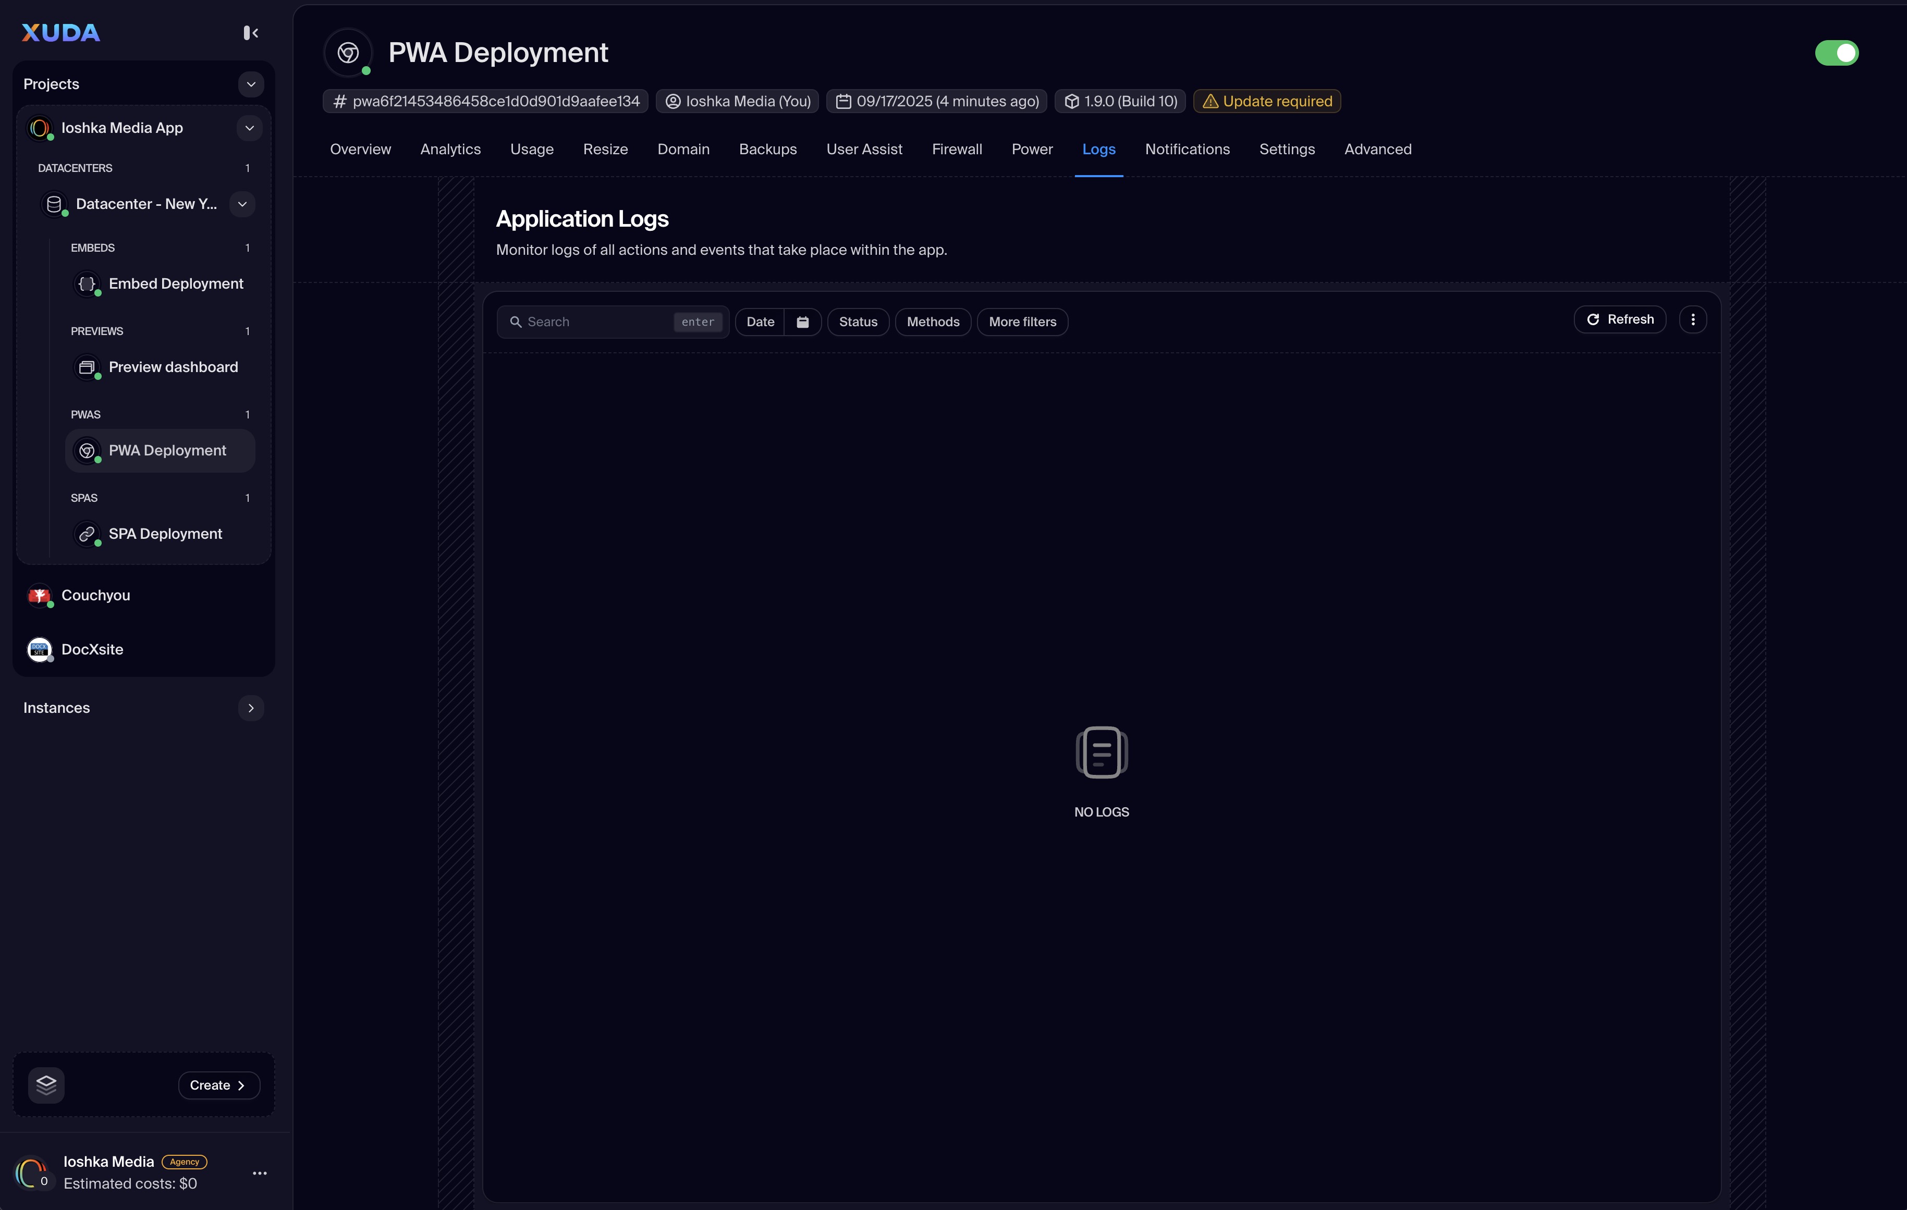
Task: Click the calendar icon beside the Date filter
Action: 802,322
